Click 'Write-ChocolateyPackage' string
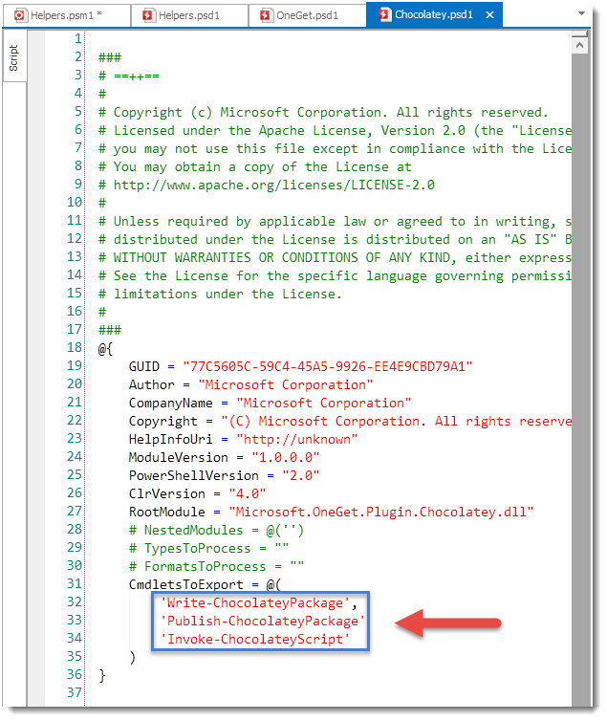Image resolution: width=607 pixels, height=721 pixels. (255, 602)
